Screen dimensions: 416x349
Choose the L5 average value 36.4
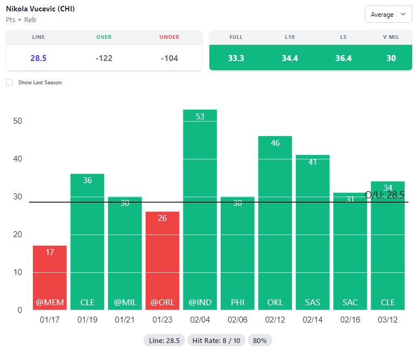pos(343,58)
